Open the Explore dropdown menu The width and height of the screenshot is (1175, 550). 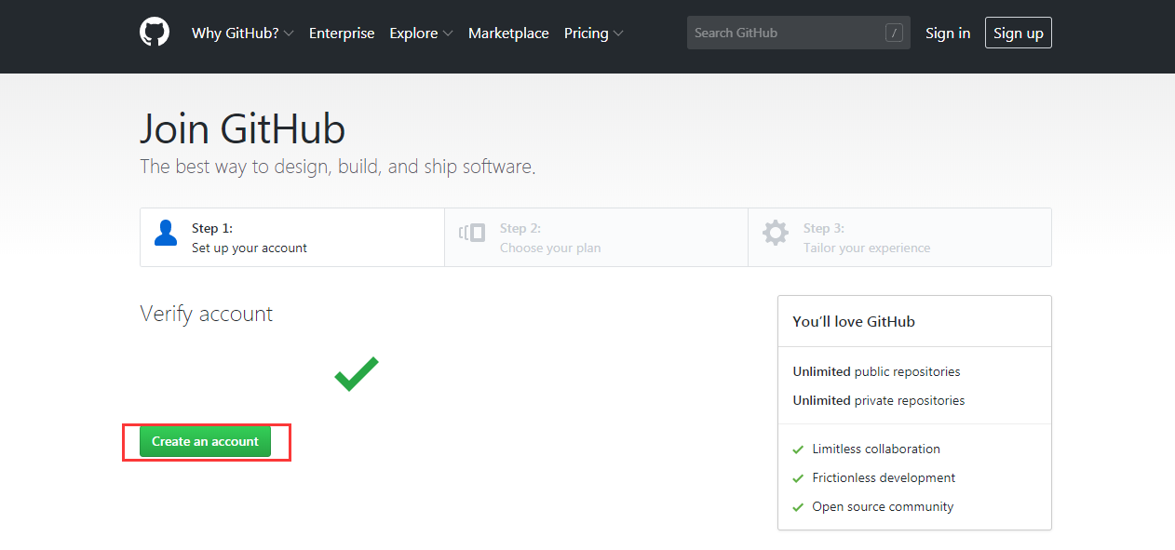tap(421, 34)
